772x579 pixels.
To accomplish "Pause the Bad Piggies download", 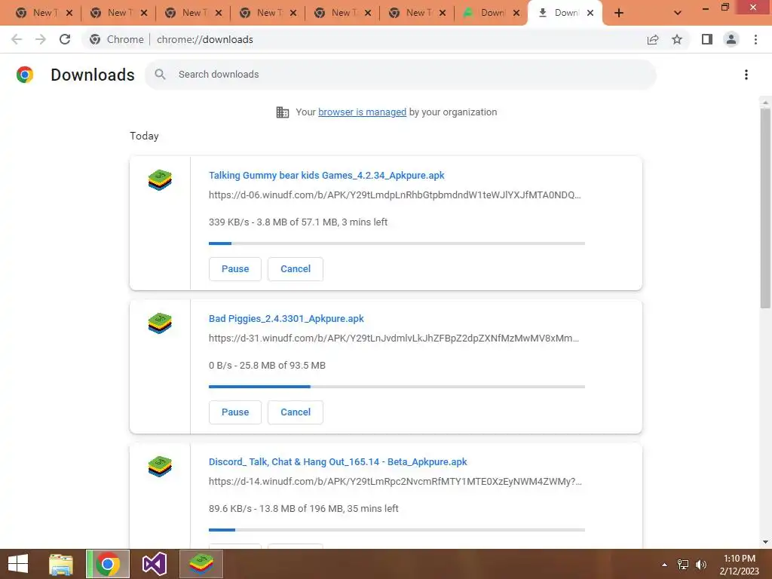I will click(x=235, y=412).
